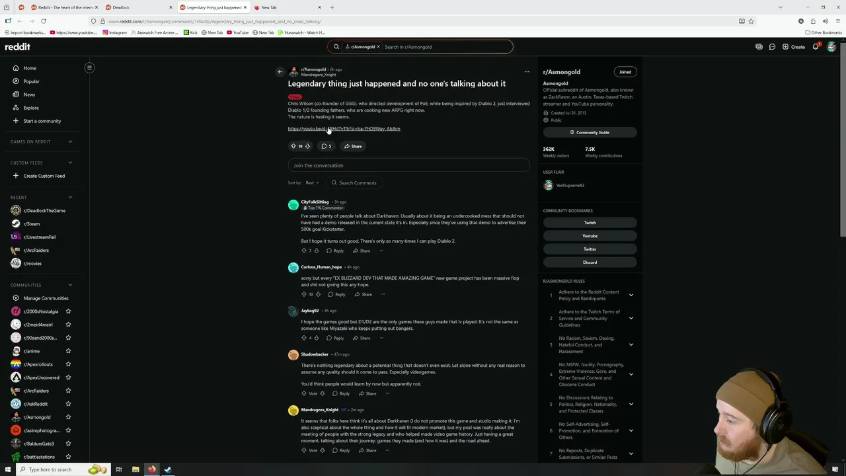Open the Sort by Best dropdown

coord(313,182)
